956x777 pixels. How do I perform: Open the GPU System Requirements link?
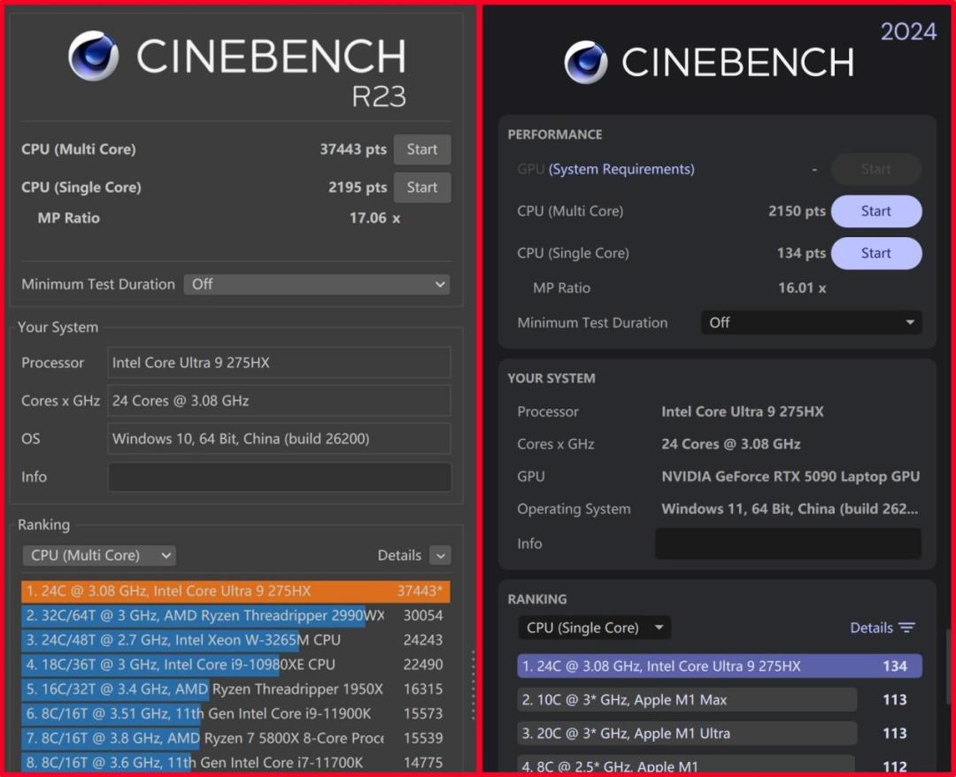point(621,169)
